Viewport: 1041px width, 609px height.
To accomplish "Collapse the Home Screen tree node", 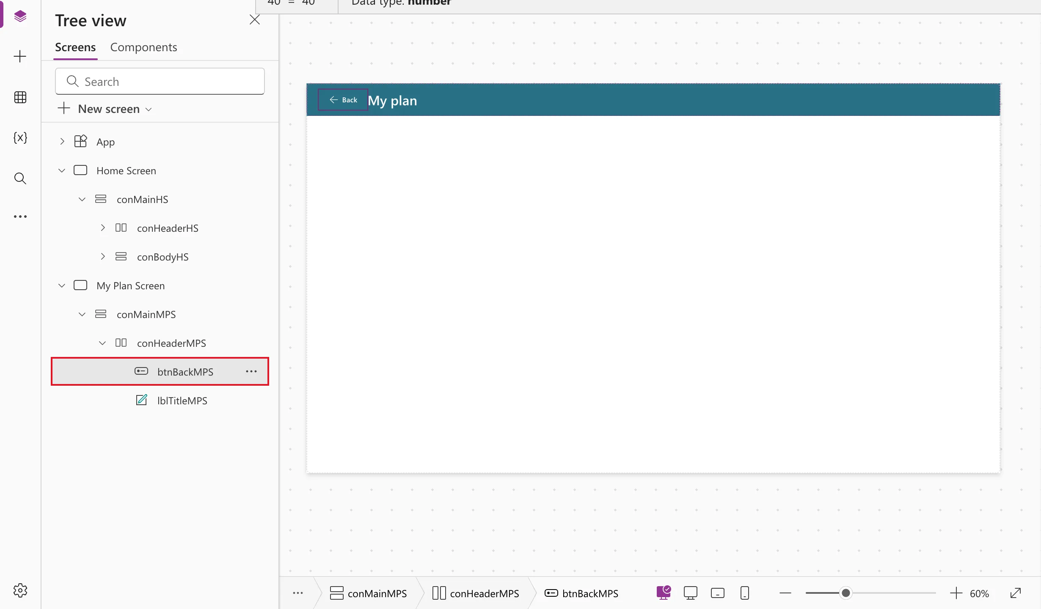I will 62,170.
